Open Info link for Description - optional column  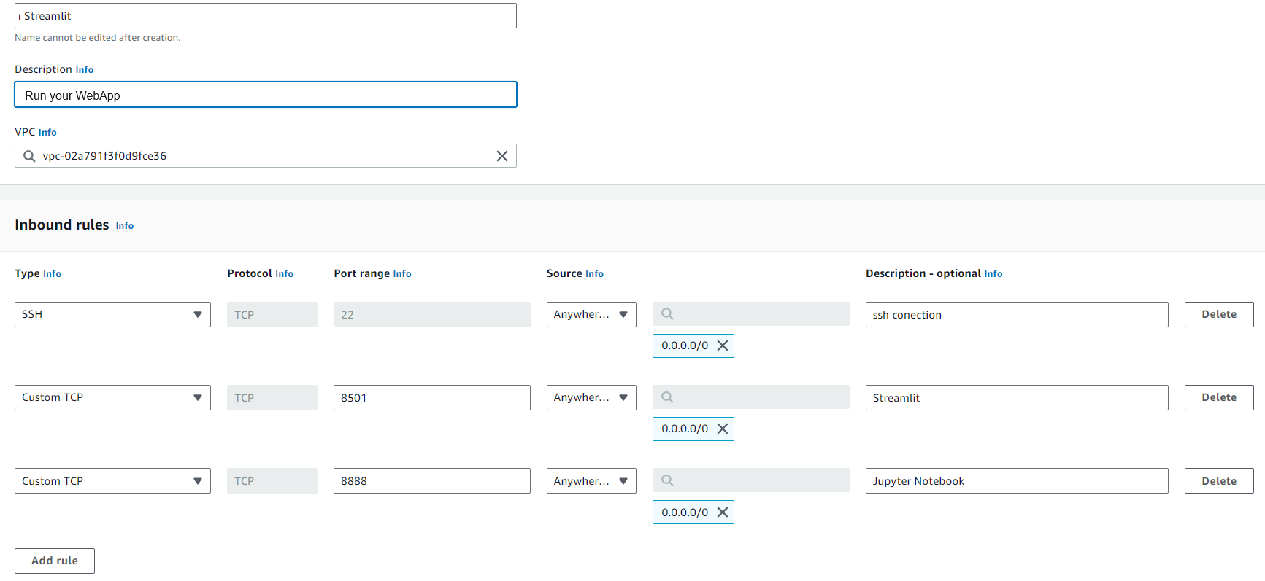(x=993, y=274)
